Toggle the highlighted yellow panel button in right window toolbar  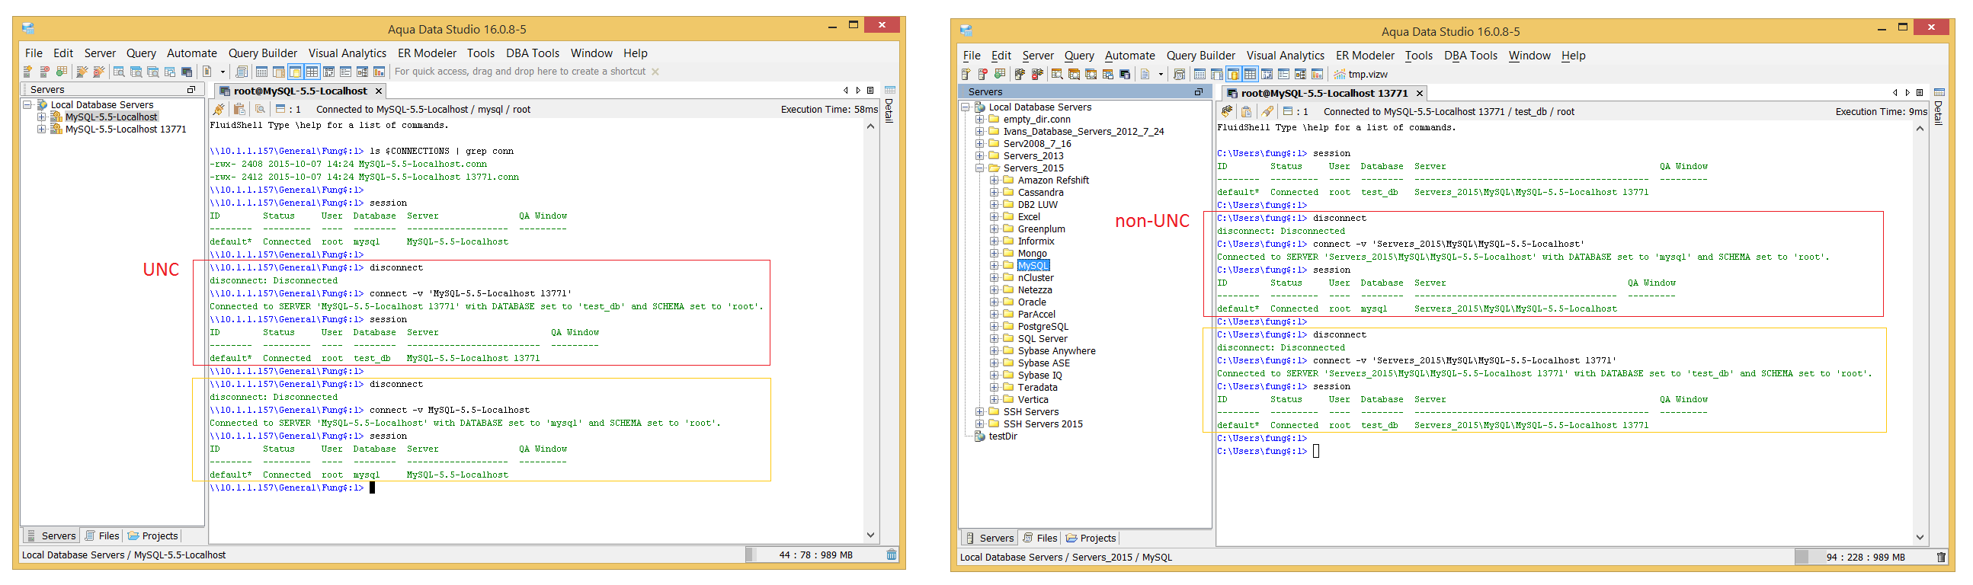[x=1233, y=75]
